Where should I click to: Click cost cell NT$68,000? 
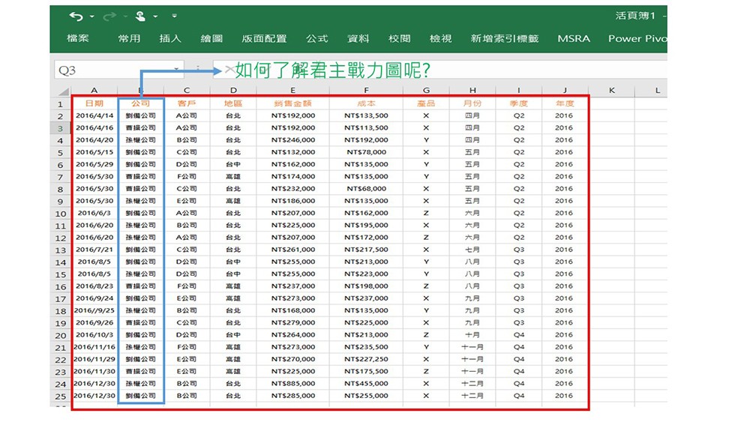tap(366, 189)
